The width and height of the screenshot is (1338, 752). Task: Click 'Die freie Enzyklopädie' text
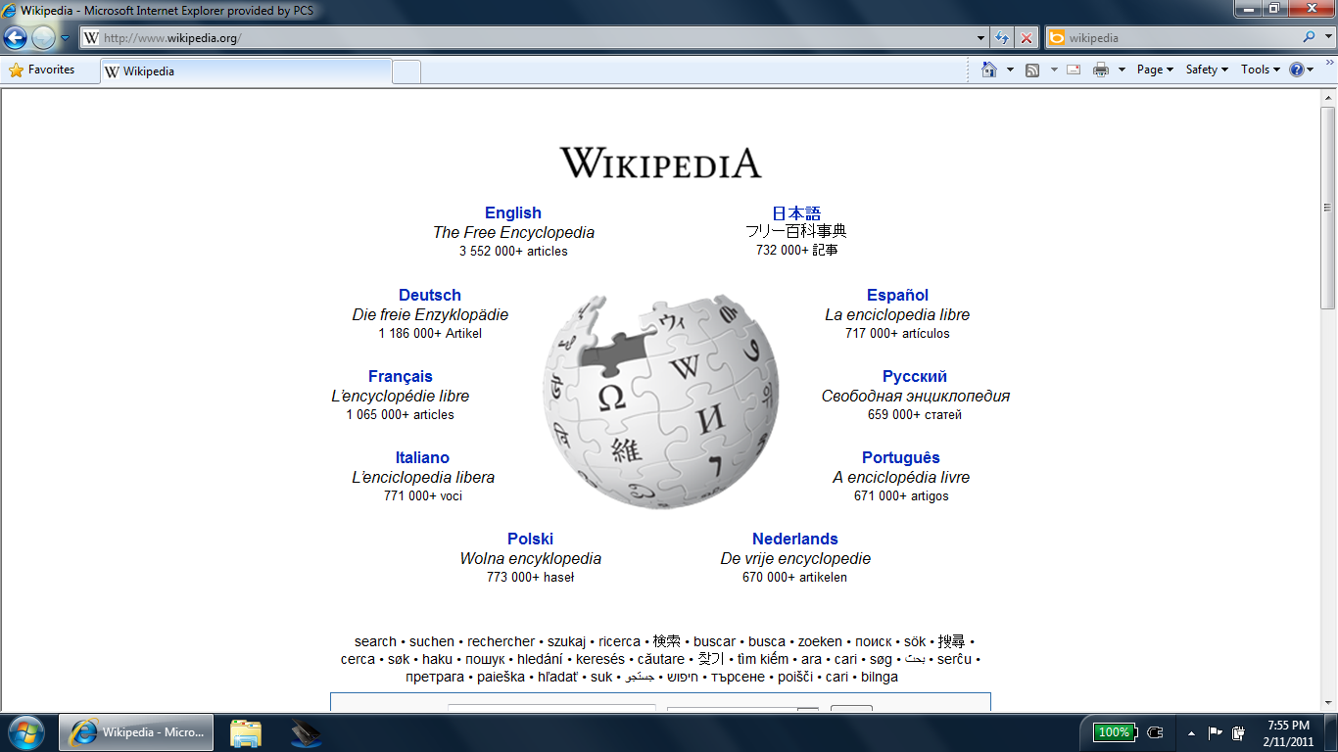pyautogui.click(x=430, y=314)
